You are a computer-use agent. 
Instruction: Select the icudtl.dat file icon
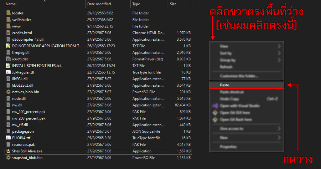[x=8, y=59]
